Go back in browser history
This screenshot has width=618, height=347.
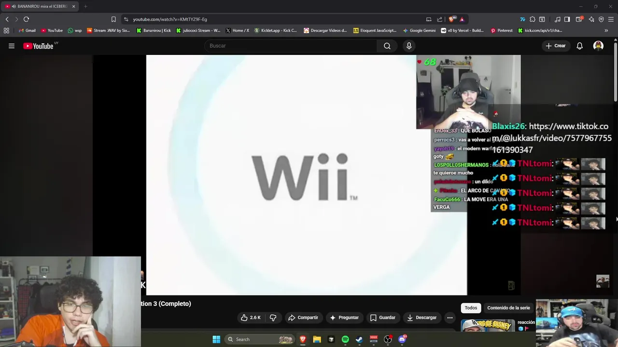(7, 19)
